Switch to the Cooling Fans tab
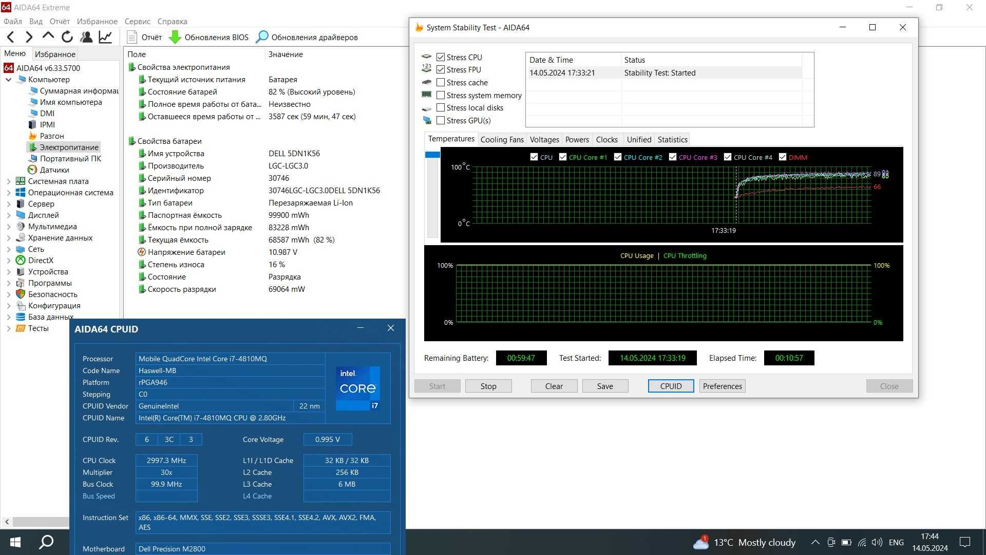Viewport: 986px width, 555px height. click(502, 139)
